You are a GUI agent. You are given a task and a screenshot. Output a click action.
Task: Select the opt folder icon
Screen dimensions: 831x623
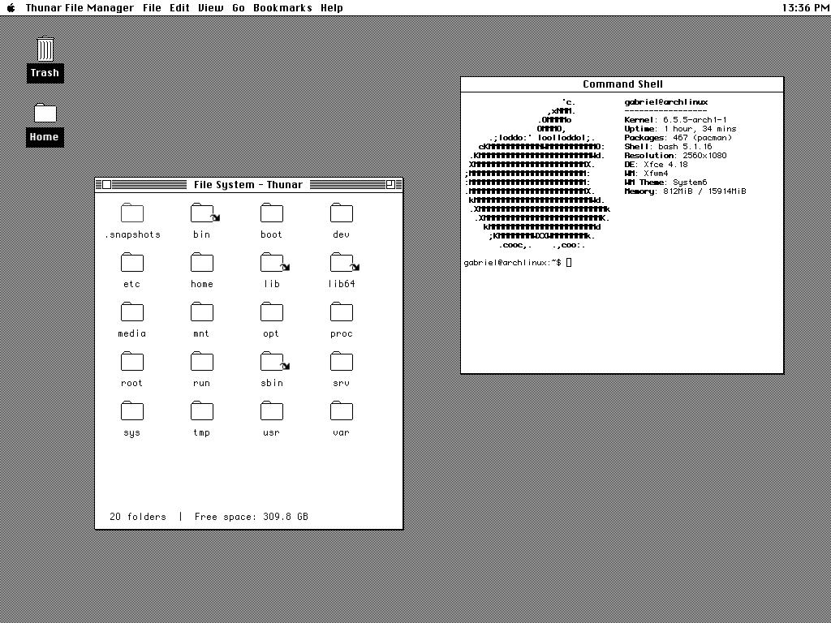click(271, 311)
